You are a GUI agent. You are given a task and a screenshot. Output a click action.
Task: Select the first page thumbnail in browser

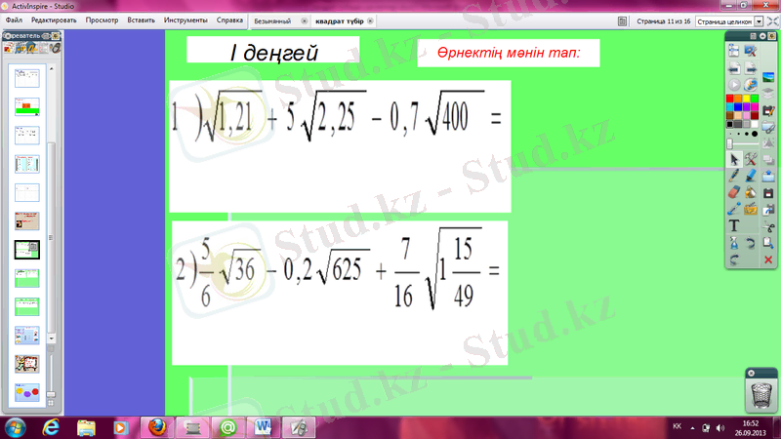[26, 74]
